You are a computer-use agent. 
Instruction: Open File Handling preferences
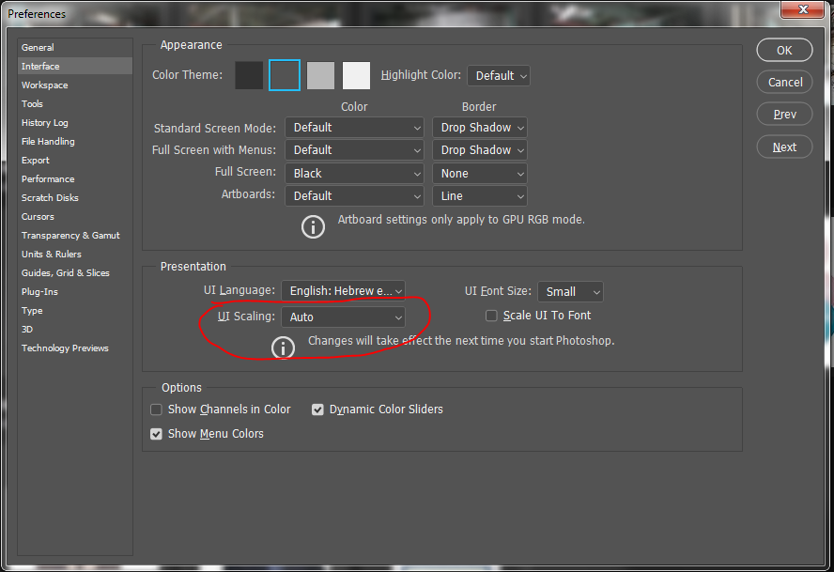tap(74, 141)
